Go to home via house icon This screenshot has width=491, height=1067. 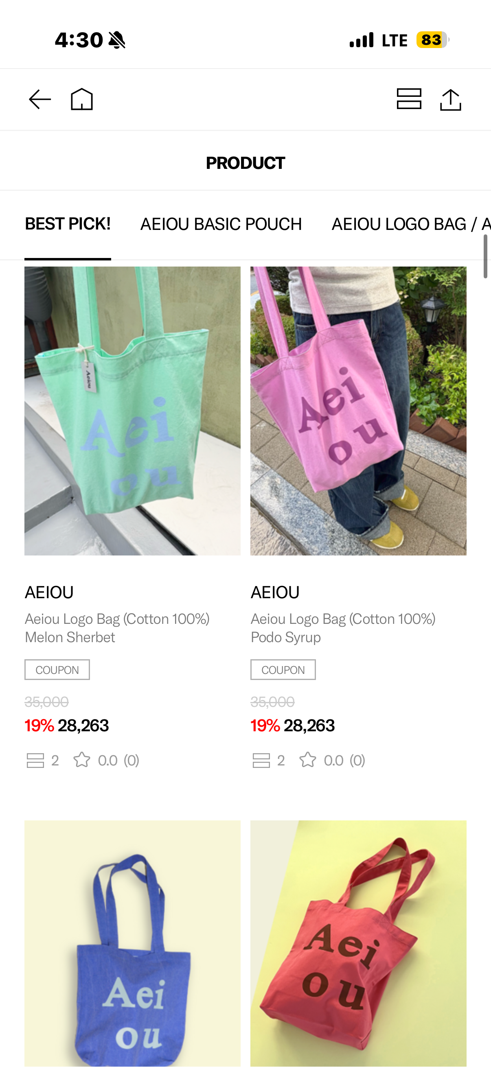click(81, 99)
